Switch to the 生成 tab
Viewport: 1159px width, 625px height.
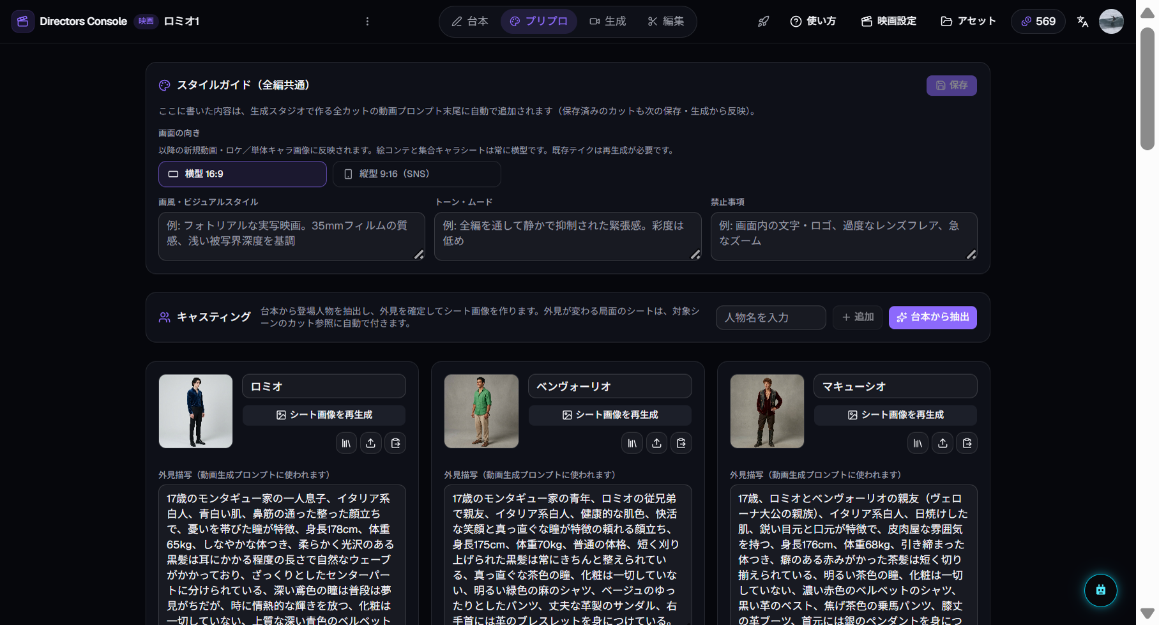pyautogui.click(x=607, y=21)
